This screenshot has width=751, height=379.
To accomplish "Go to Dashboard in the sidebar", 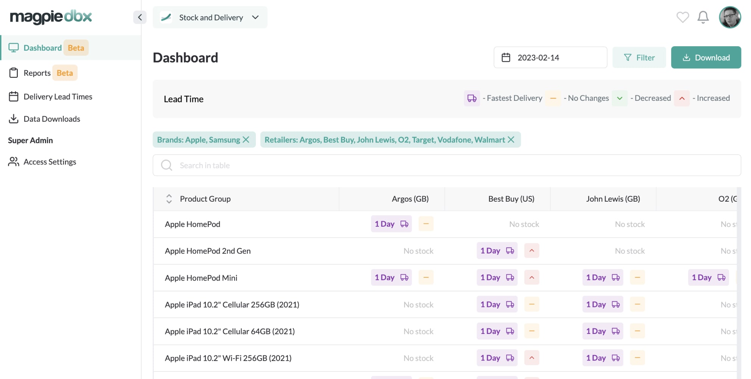I will point(71,48).
